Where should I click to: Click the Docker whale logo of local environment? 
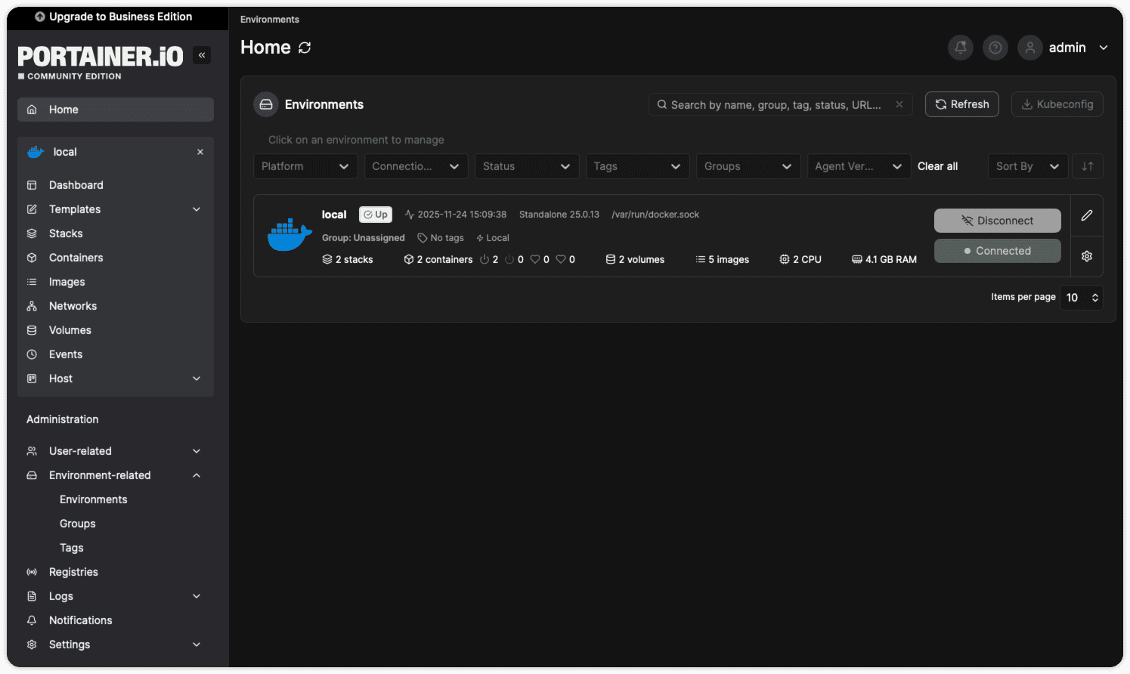(x=289, y=235)
